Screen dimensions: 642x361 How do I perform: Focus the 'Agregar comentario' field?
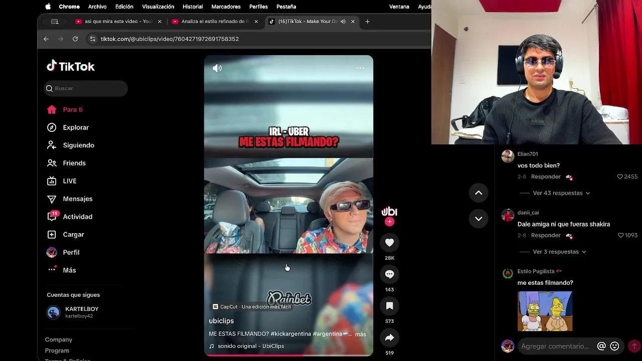click(x=555, y=346)
